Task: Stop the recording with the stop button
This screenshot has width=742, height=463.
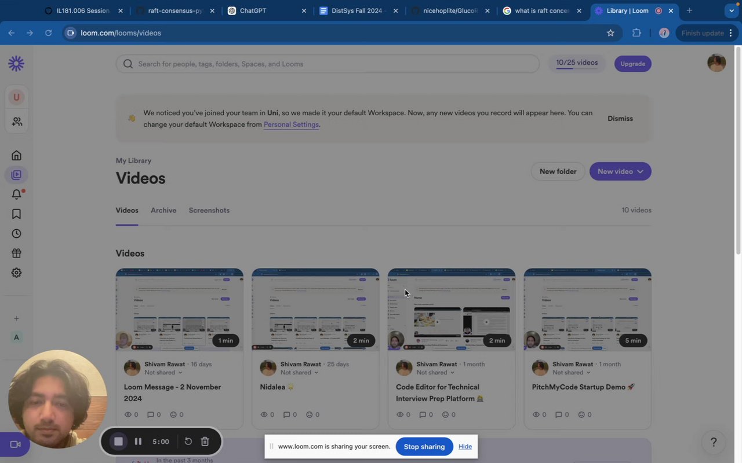Action: (118, 442)
